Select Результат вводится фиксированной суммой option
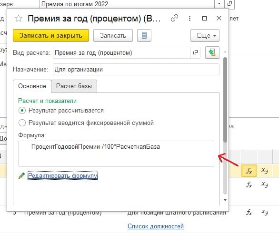 coord(22,123)
